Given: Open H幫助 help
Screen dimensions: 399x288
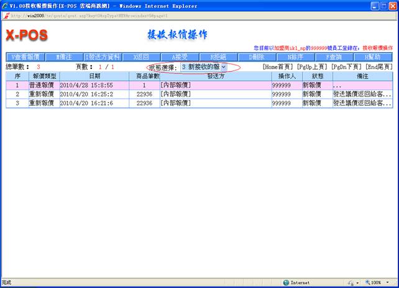Looking at the screenshot, I should click(372, 57).
